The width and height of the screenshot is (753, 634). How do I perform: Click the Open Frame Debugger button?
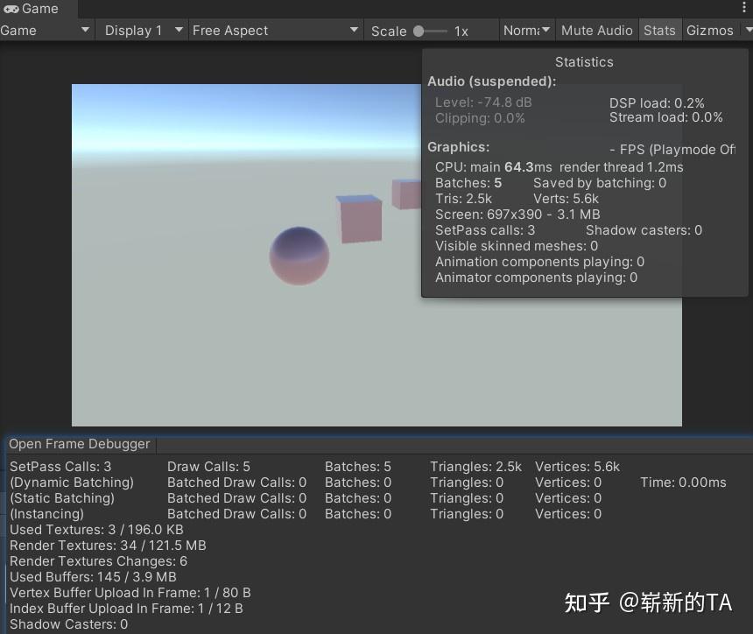click(79, 444)
